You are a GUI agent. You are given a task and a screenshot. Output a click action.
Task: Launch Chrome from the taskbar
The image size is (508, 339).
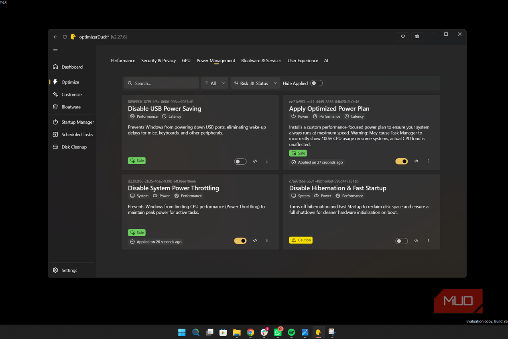click(x=250, y=332)
